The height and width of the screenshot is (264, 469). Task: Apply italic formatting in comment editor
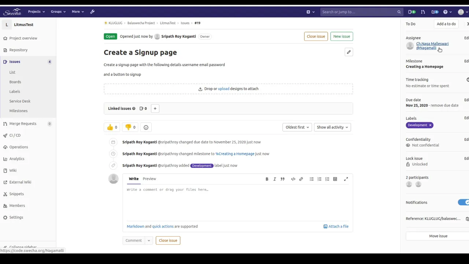pyautogui.click(x=274, y=179)
